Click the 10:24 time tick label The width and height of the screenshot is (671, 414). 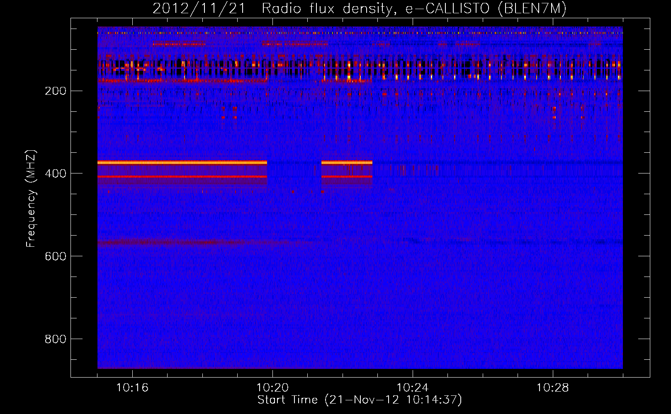tap(413, 388)
